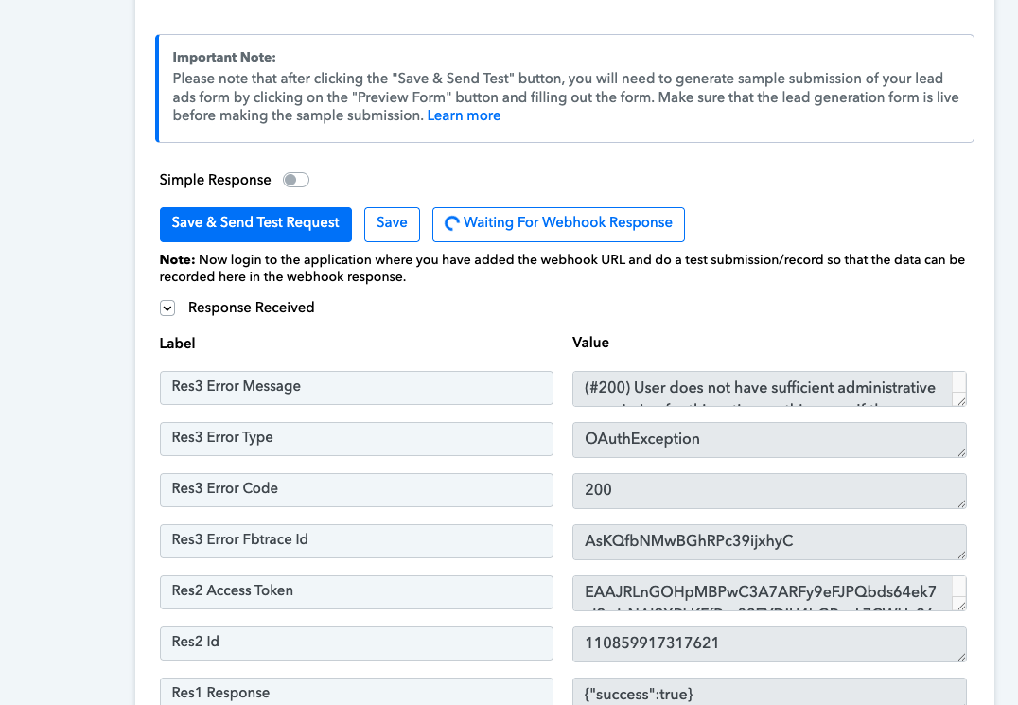Click the AsKQfbNMwBGhRPc39ijxhyC value field
Screen dimensions: 1018x705
[x=767, y=541]
